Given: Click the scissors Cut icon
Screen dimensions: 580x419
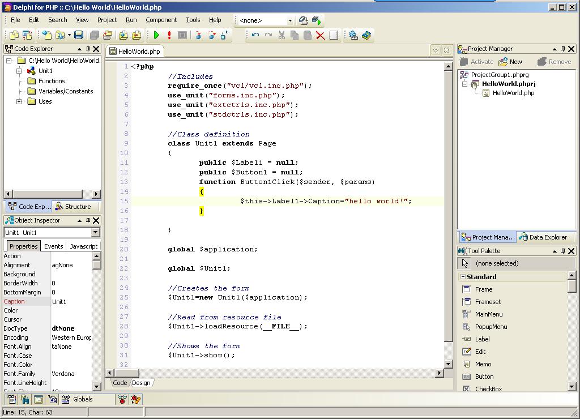Looking at the screenshot, I should [282, 35].
